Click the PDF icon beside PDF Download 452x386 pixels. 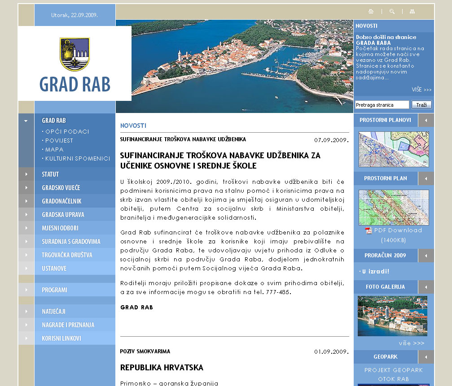(369, 230)
